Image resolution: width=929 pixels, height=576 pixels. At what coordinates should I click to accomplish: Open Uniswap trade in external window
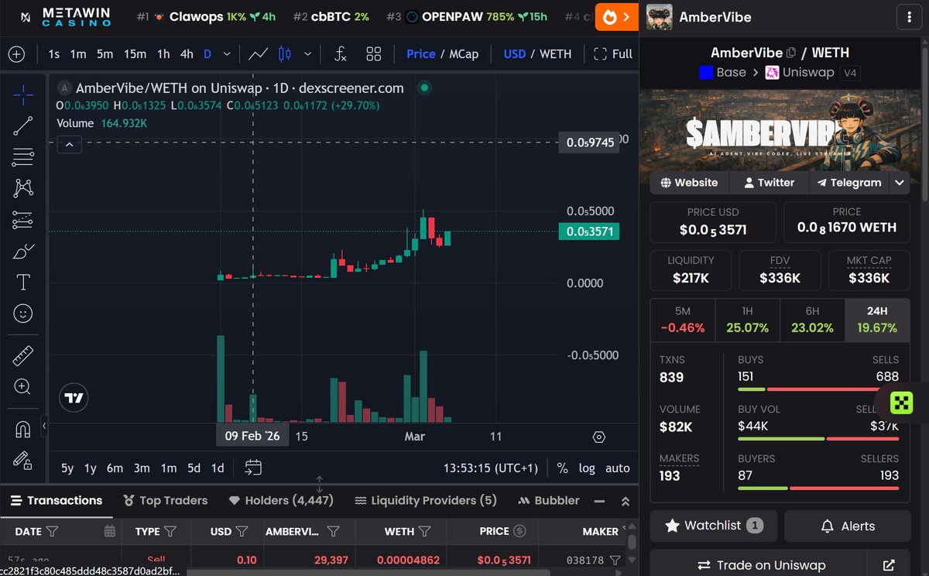click(x=890, y=565)
